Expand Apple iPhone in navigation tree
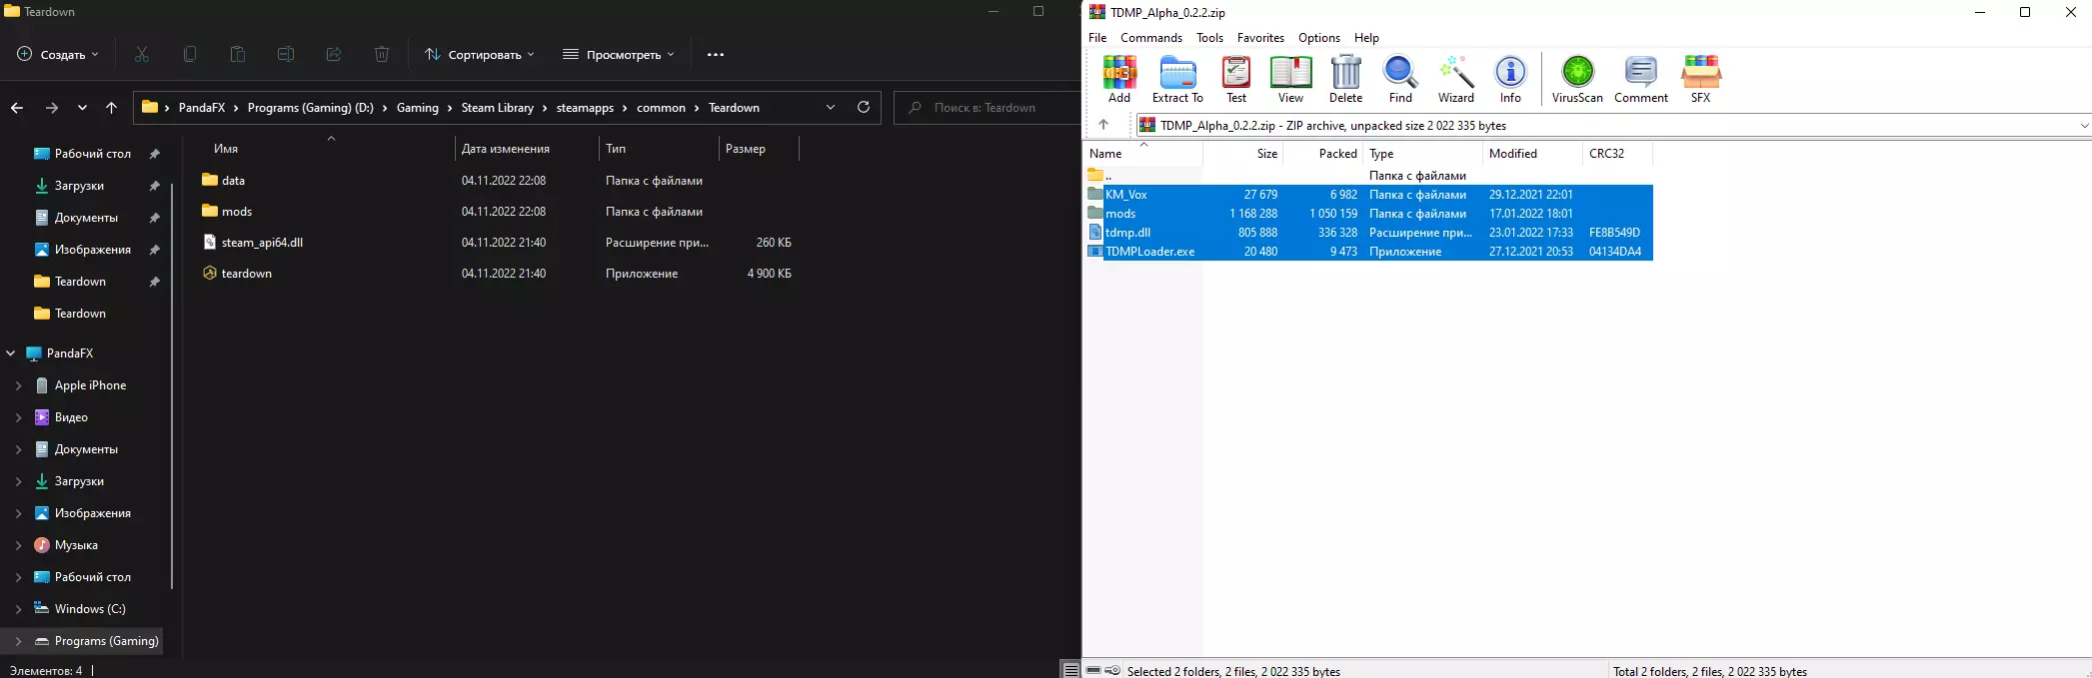This screenshot has height=678, width=2092. pyautogui.click(x=18, y=385)
